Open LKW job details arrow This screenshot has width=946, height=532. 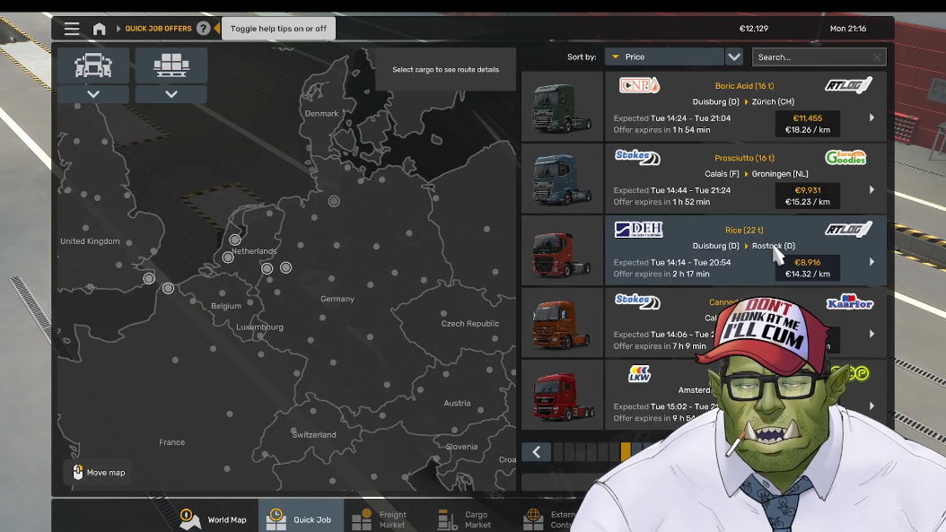[x=872, y=406]
